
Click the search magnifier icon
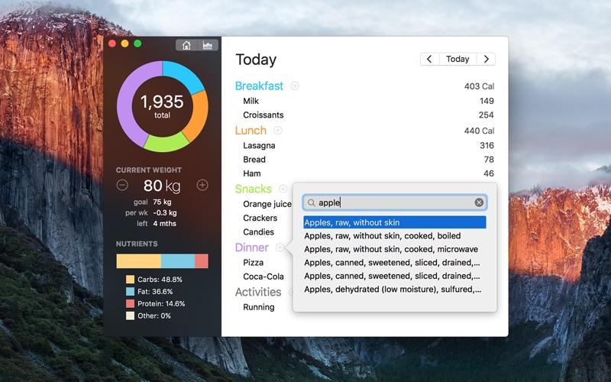coord(311,202)
